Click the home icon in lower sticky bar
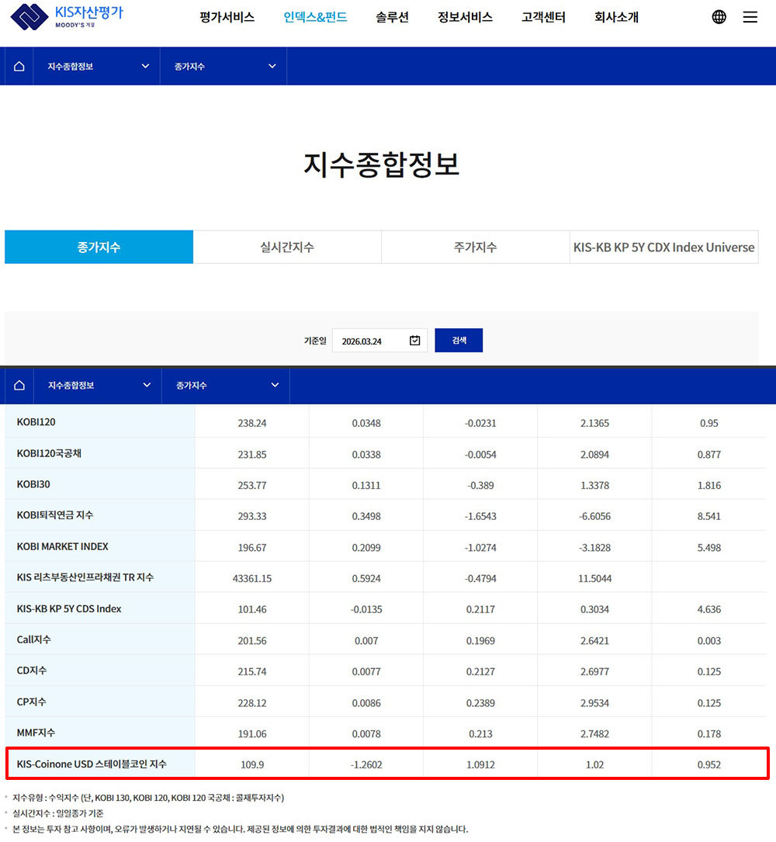Screen dimensions: 776x842 [19, 385]
